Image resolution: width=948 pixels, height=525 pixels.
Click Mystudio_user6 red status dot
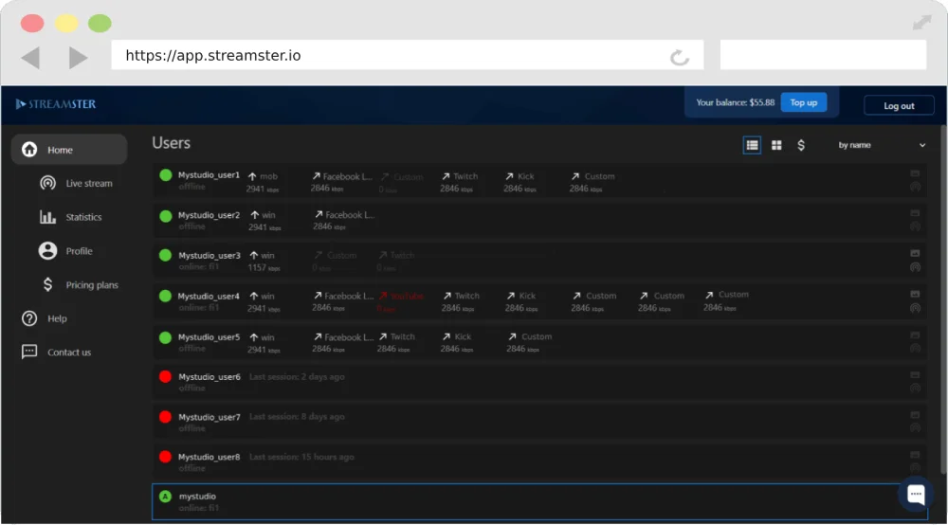(165, 377)
